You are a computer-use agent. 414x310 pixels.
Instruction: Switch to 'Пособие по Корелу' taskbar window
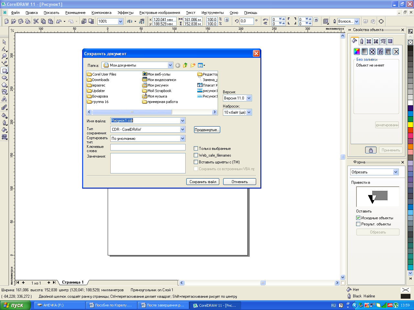[x=111, y=305]
